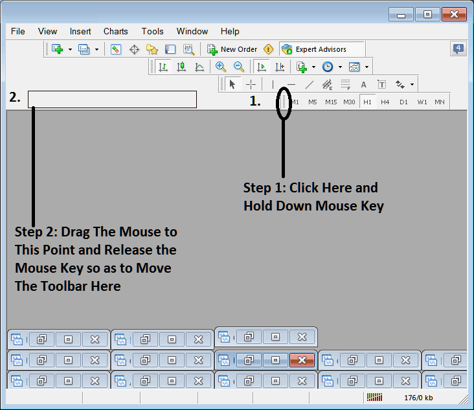Open the templates dropdown arrow
The image size is (474, 410).
(x=367, y=67)
